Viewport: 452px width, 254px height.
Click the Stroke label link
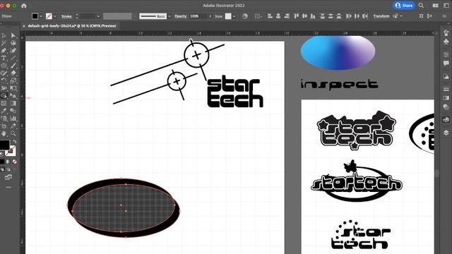[66, 16]
